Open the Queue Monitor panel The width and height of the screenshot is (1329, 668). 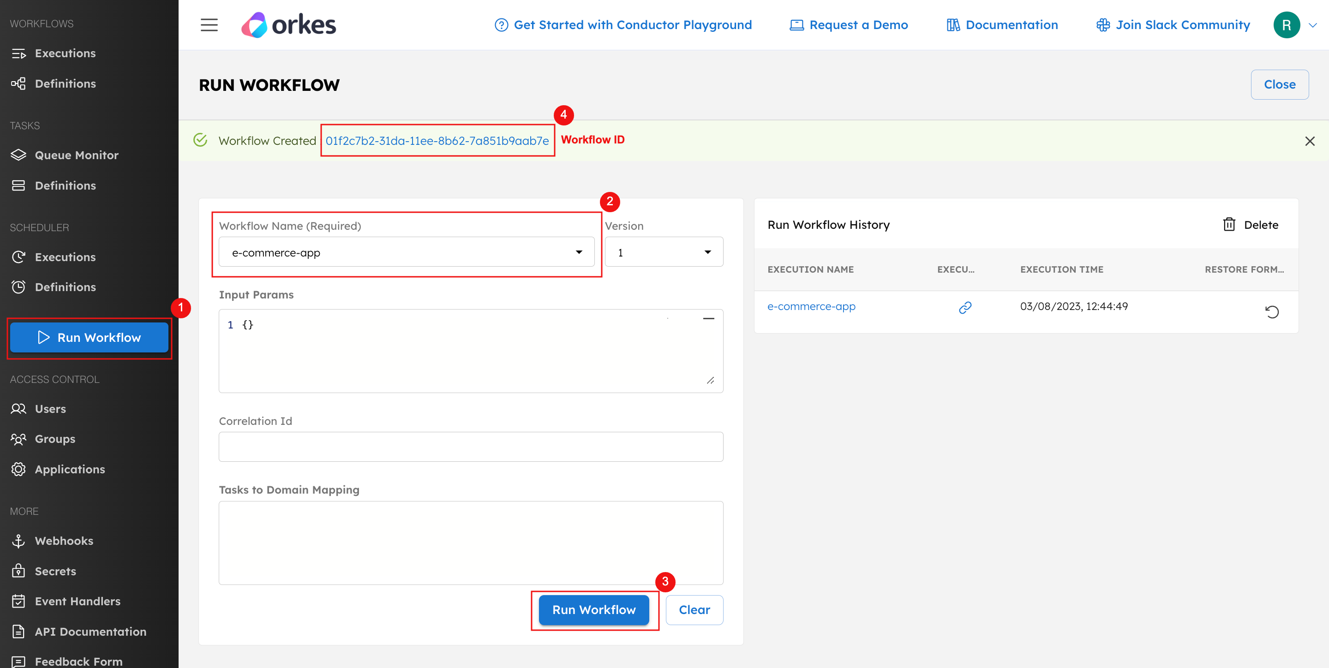click(x=76, y=155)
